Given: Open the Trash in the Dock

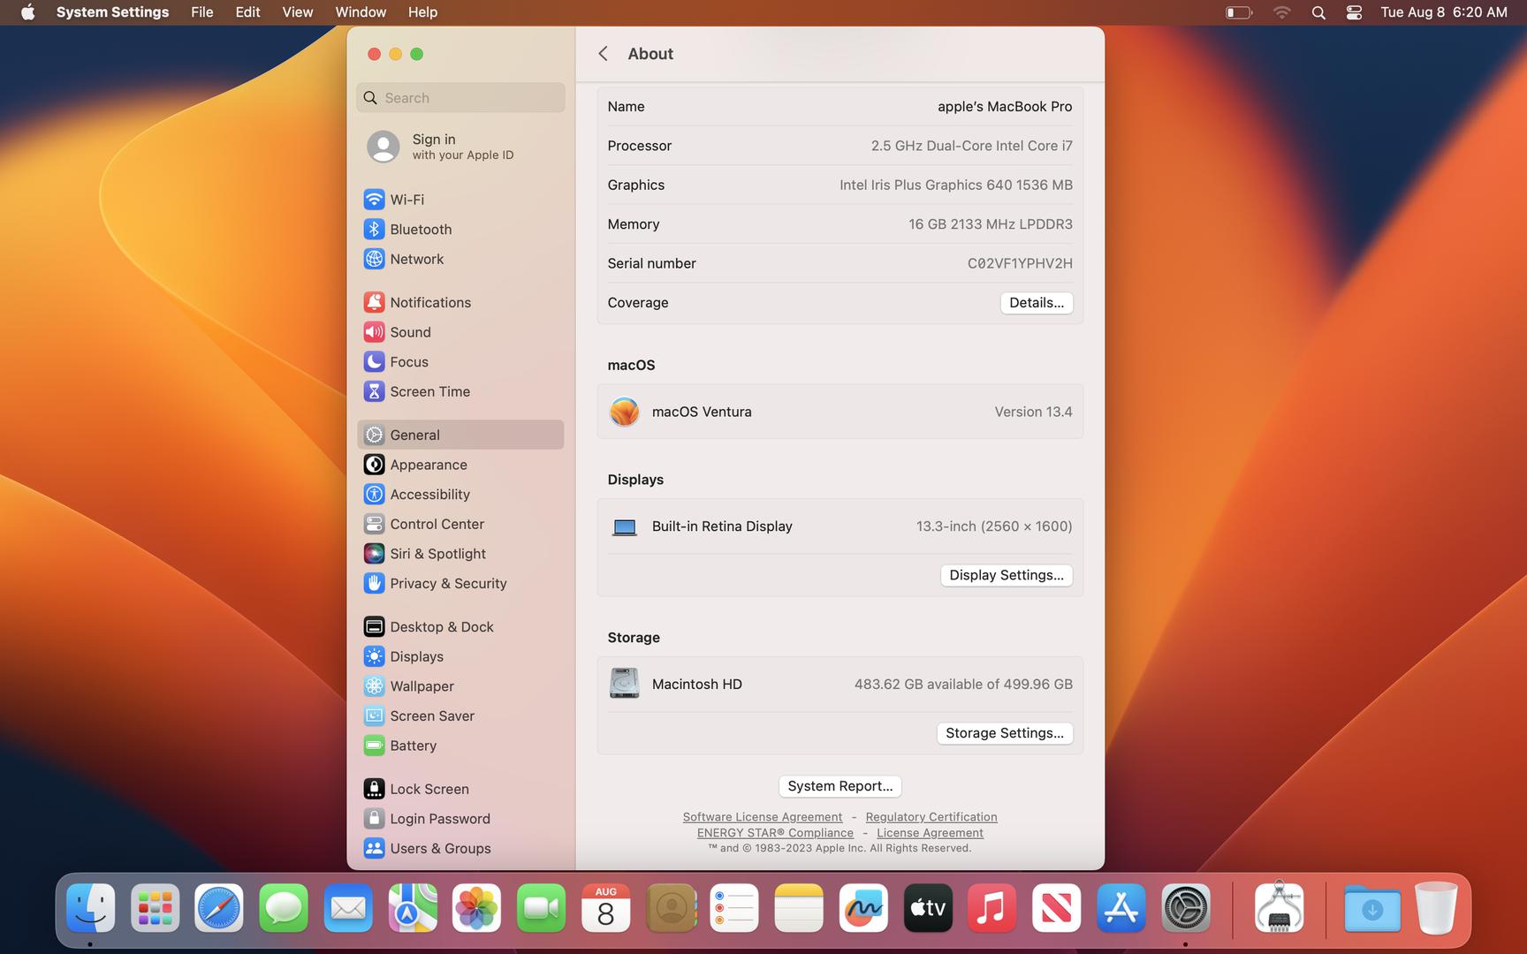Looking at the screenshot, I should [x=1436, y=908].
